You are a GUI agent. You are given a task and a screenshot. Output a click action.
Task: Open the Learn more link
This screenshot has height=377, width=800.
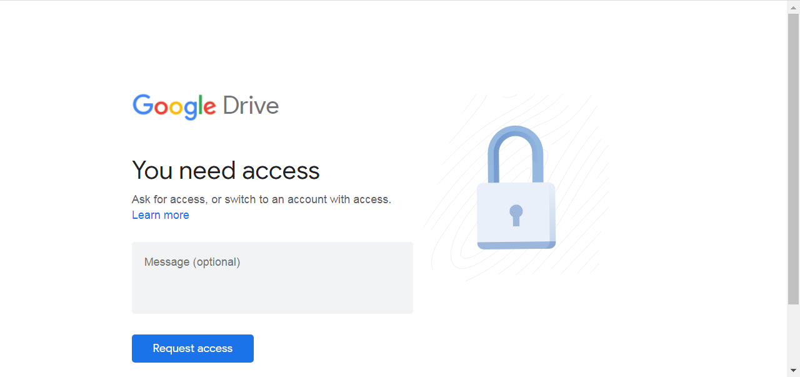(160, 215)
